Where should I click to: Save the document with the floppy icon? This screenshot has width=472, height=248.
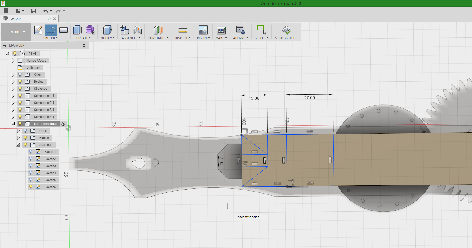click(x=34, y=11)
